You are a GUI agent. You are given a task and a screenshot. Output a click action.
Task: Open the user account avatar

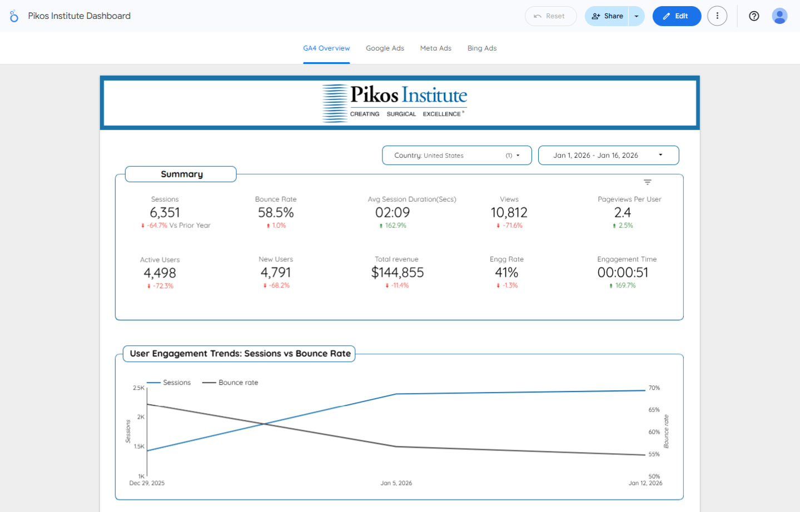(x=779, y=16)
